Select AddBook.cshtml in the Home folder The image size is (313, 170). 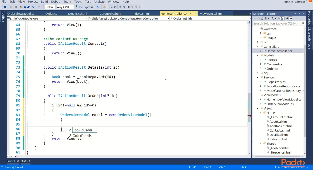280,126
